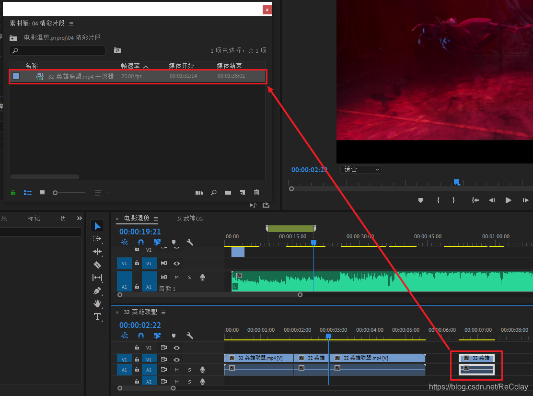Screen dimensions: 533x396
Task: Click the bin search field
Action: pos(58,50)
